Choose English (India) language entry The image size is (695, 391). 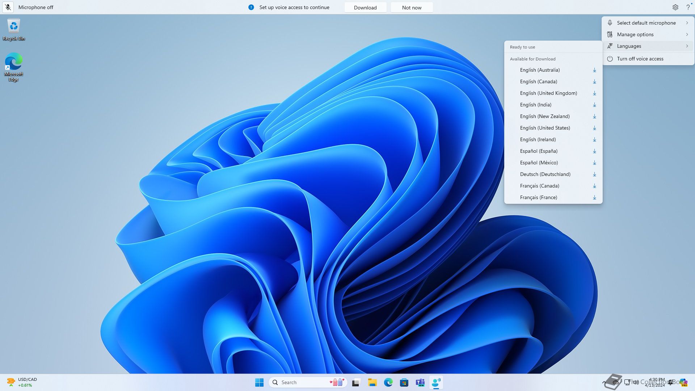pos(553,105)
